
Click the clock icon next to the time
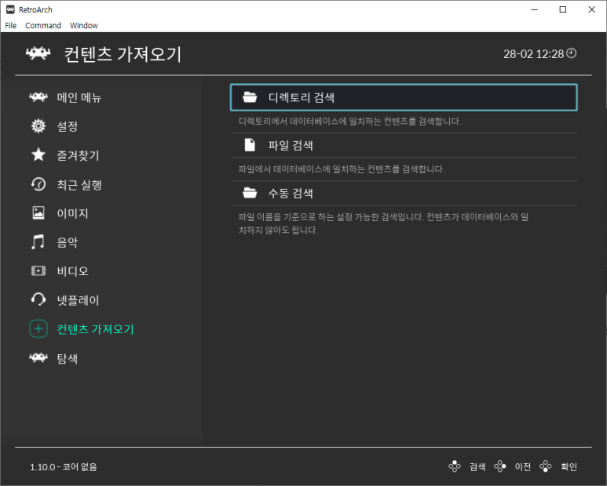coord(572,53)
